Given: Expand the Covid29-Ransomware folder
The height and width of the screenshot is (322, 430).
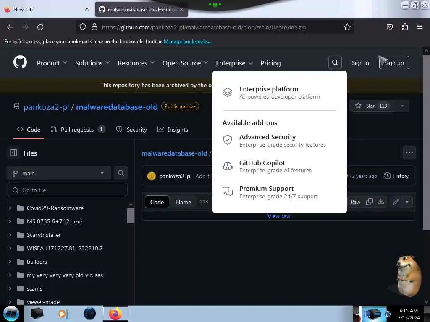Looking at the screenshot, I should pyautogui.click(x=10, y=208).
